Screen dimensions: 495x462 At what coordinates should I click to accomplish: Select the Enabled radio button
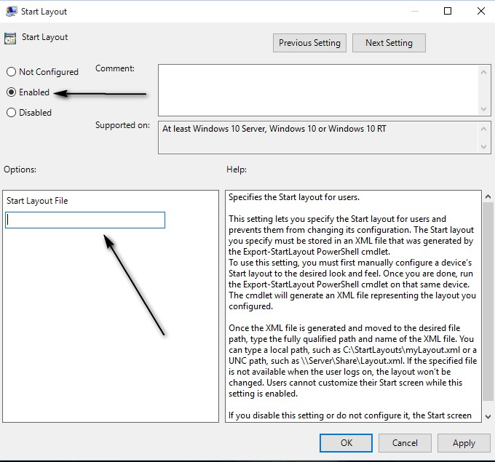11,92
